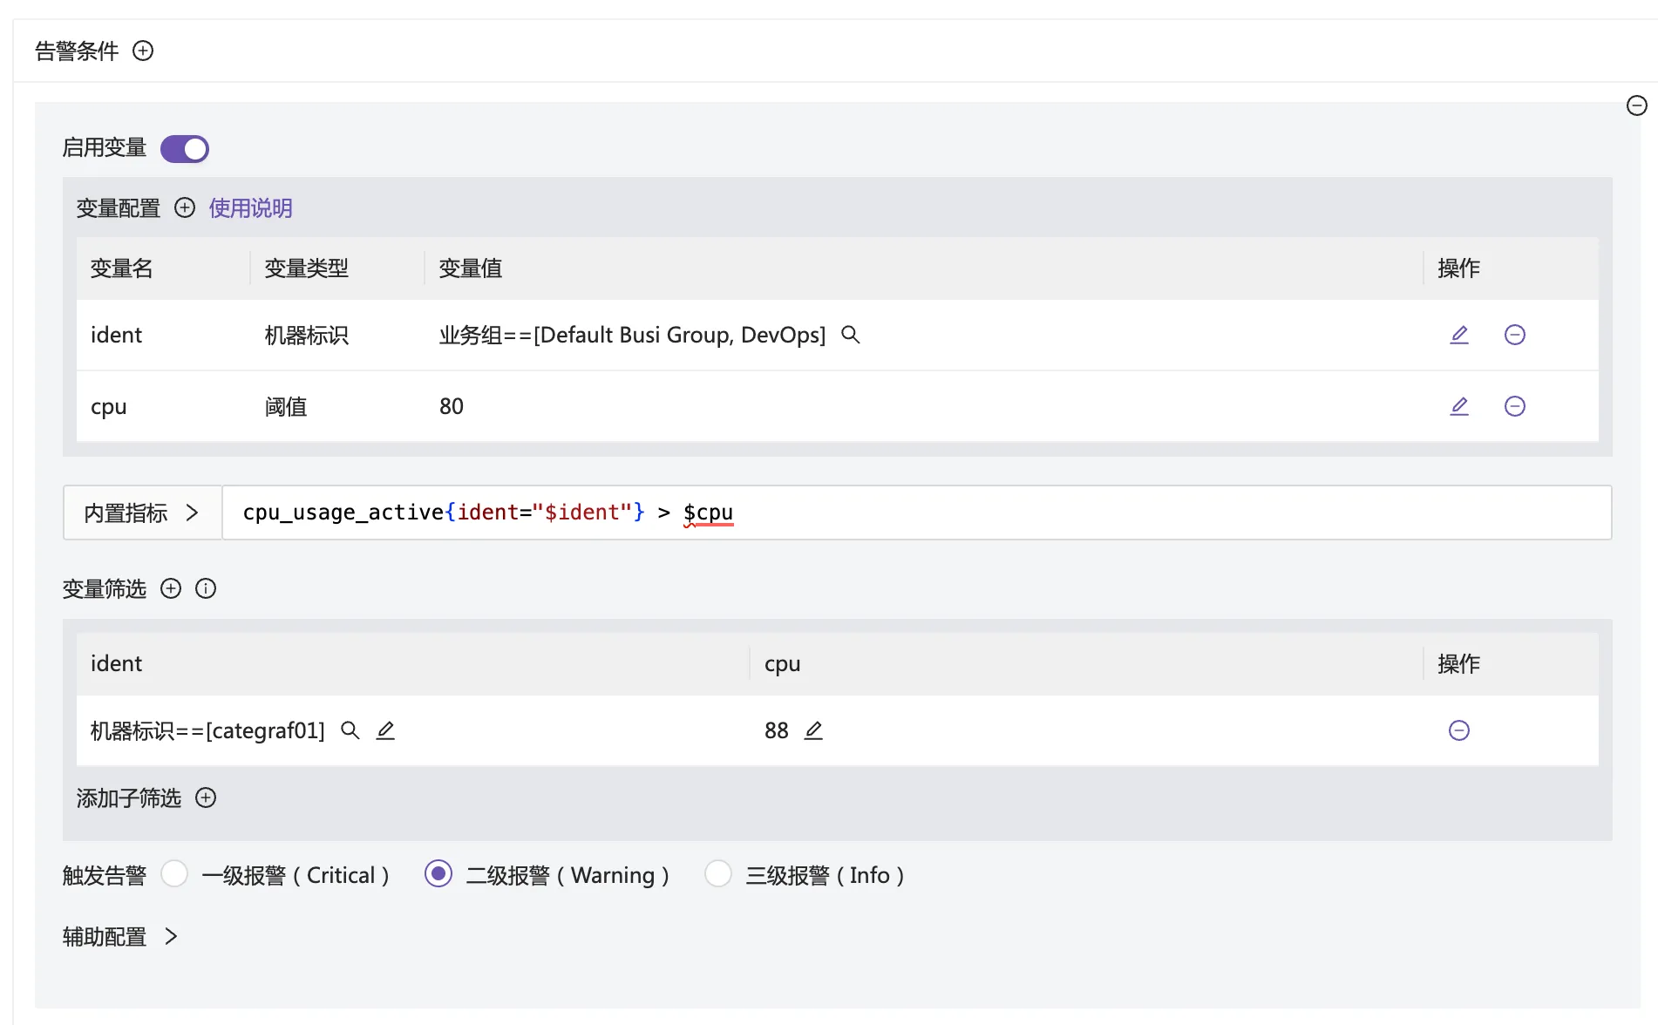Edit the ident variable row
The height and width of the screenshot is (1025, 1658).
point(1458,335)
